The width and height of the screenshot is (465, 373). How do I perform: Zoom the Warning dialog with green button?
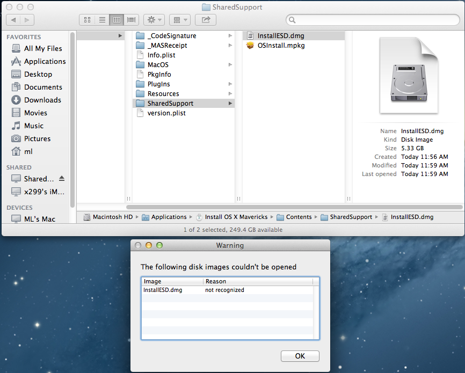pos(159,245)
